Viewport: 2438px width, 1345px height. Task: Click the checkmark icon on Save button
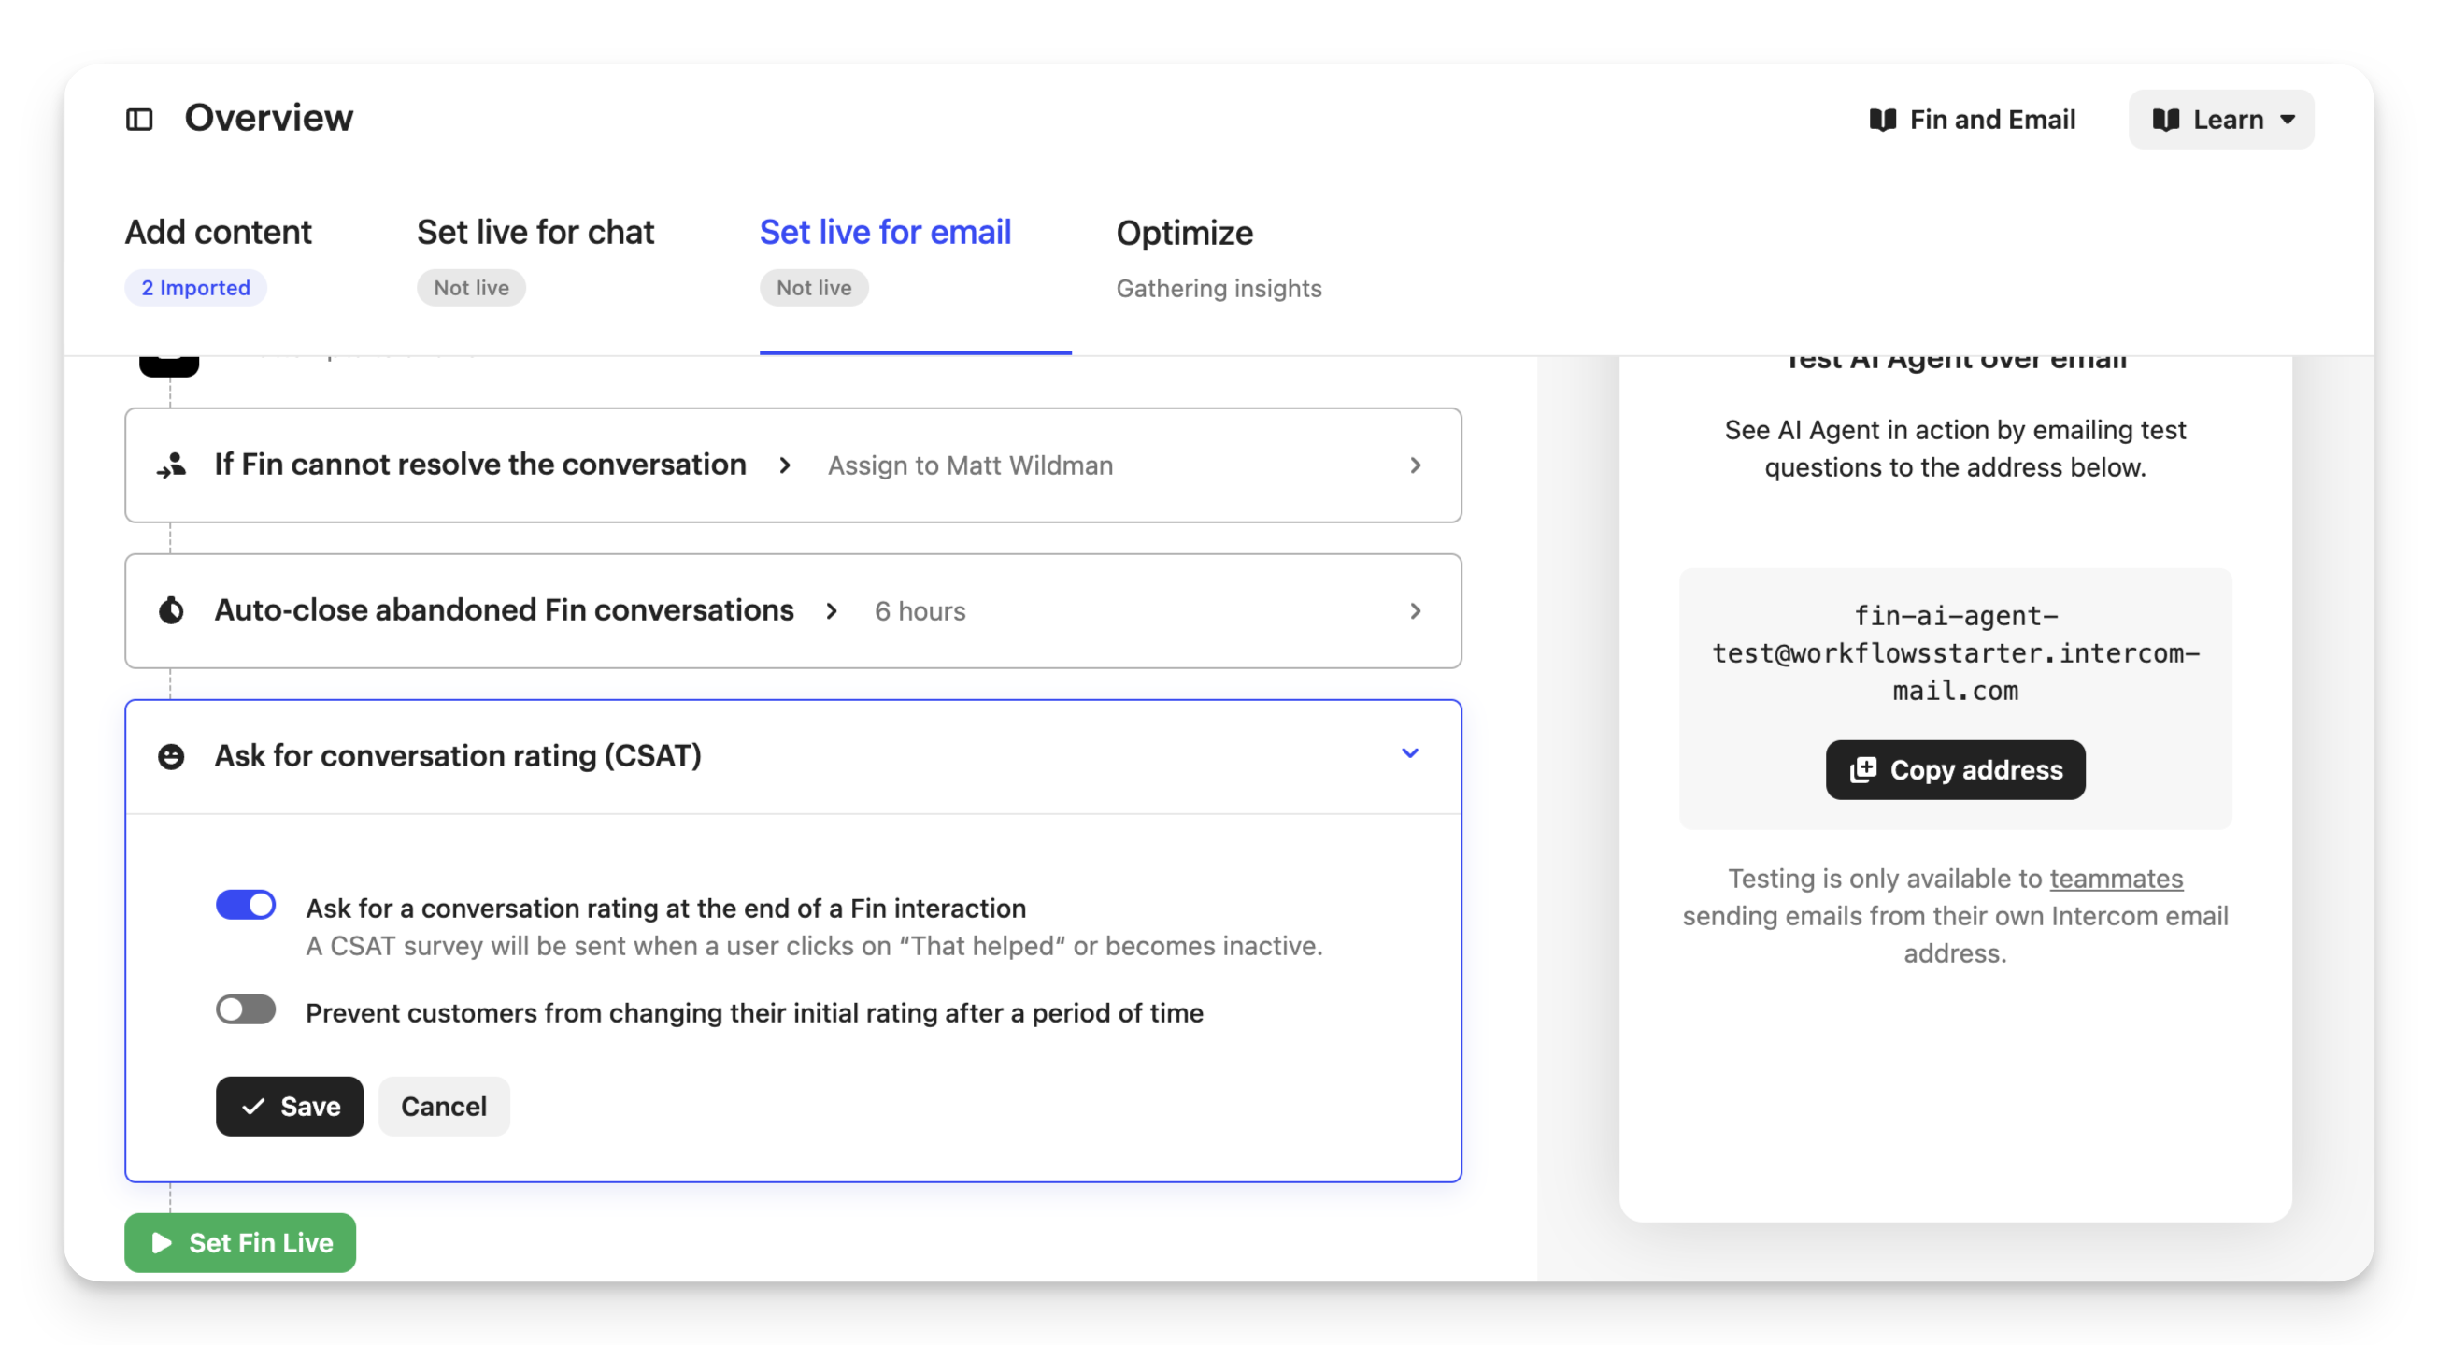click(x=253, y=1106)
